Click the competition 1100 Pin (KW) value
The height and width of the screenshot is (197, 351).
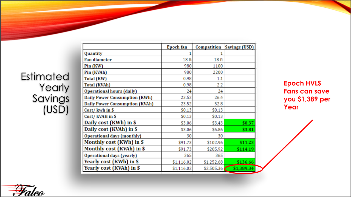coord(217,66)
